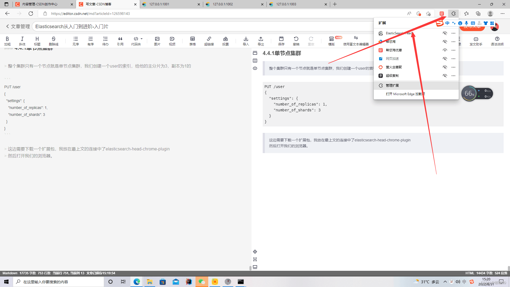Insert to-do list (待办)

click(105, 41)
